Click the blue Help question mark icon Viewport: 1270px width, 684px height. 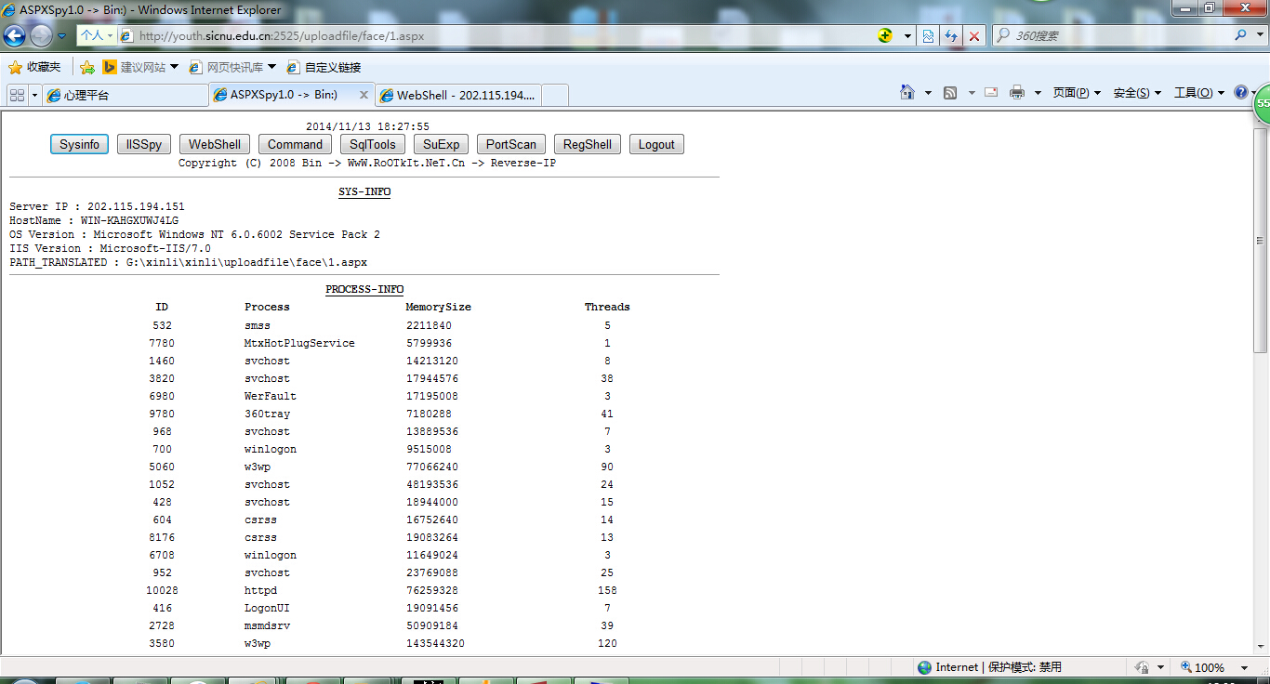click(x=1241, y=92)
